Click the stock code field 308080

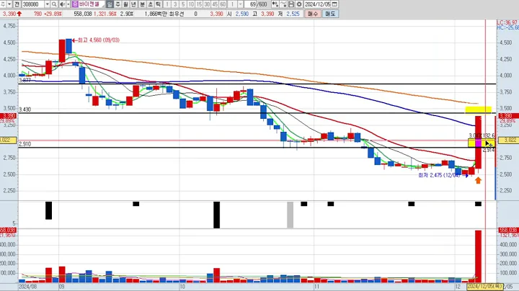[x=33, y=4]
